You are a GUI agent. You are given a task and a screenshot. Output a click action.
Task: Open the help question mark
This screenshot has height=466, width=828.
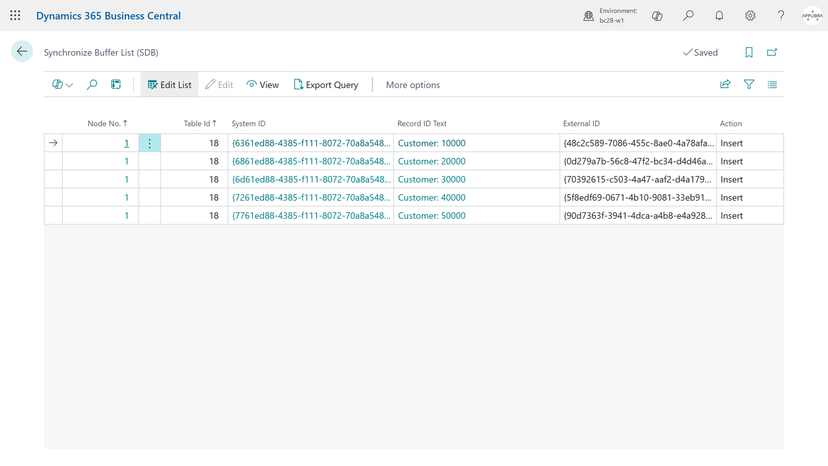[x=781, y=16]
